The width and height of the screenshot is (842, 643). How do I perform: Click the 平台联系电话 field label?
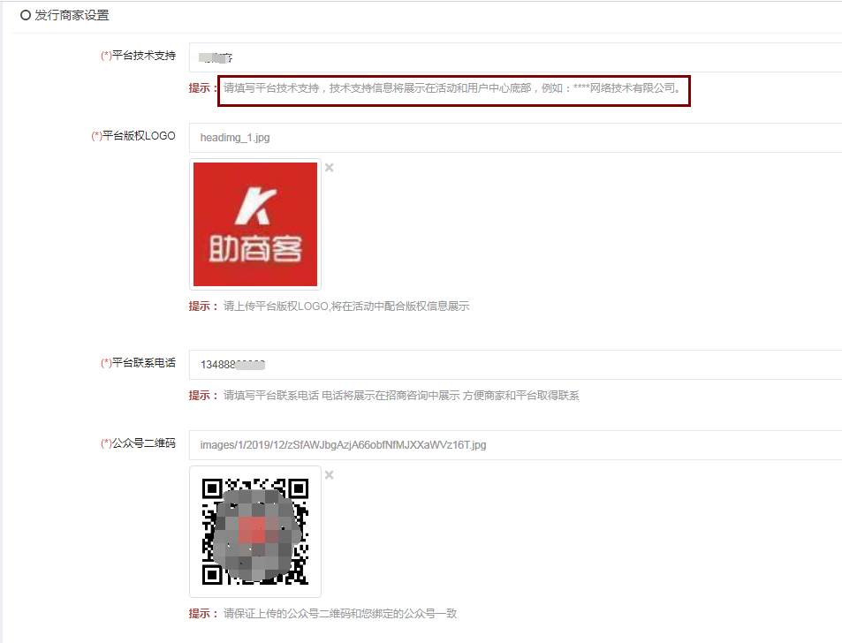(x=139, y=363)
